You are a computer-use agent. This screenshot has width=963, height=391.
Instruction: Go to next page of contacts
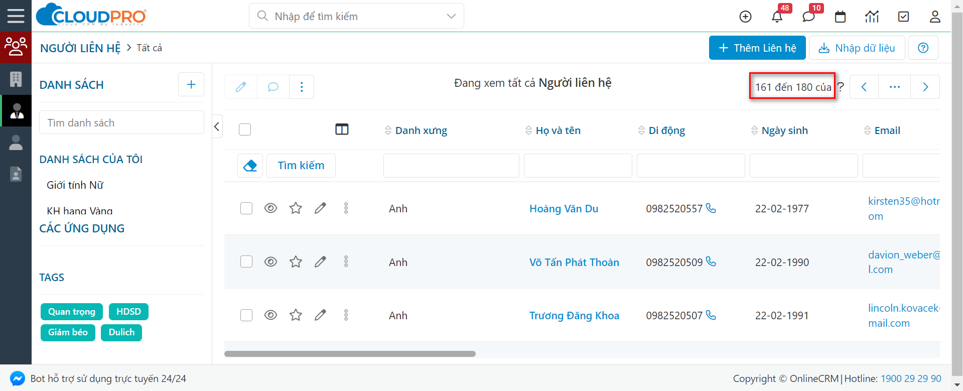925,87
